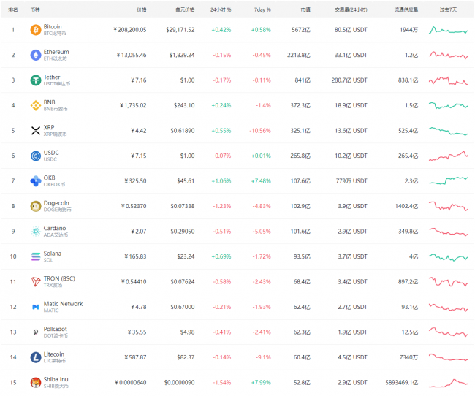Click the Cardano logo icon
Image resolution: width=475 pixels, height=396 pixels.
tap(36, 232)
